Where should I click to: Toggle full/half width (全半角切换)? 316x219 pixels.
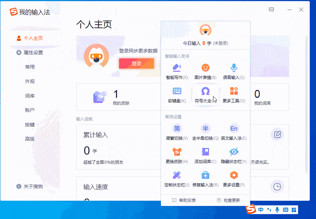(x=206, y=132)
